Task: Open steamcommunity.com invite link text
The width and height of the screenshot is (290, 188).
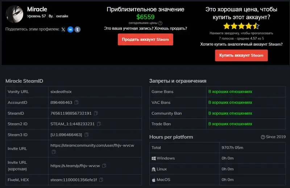Action: click(92, 145)
